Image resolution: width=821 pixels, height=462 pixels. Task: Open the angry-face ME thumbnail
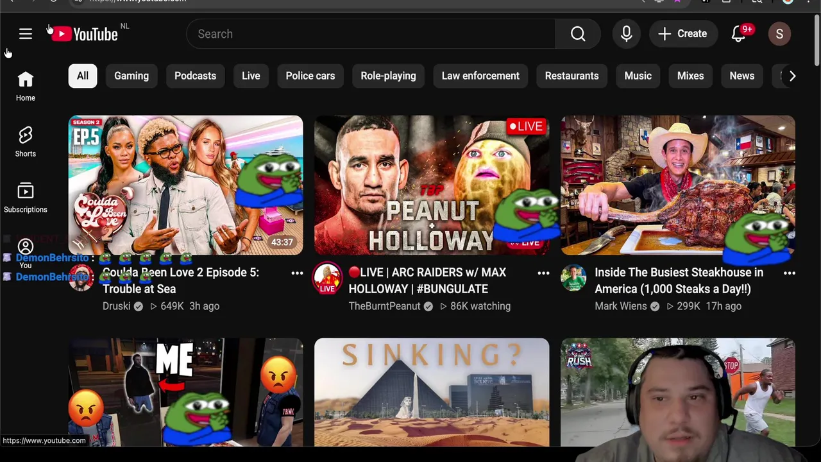[x=185, y=392]
